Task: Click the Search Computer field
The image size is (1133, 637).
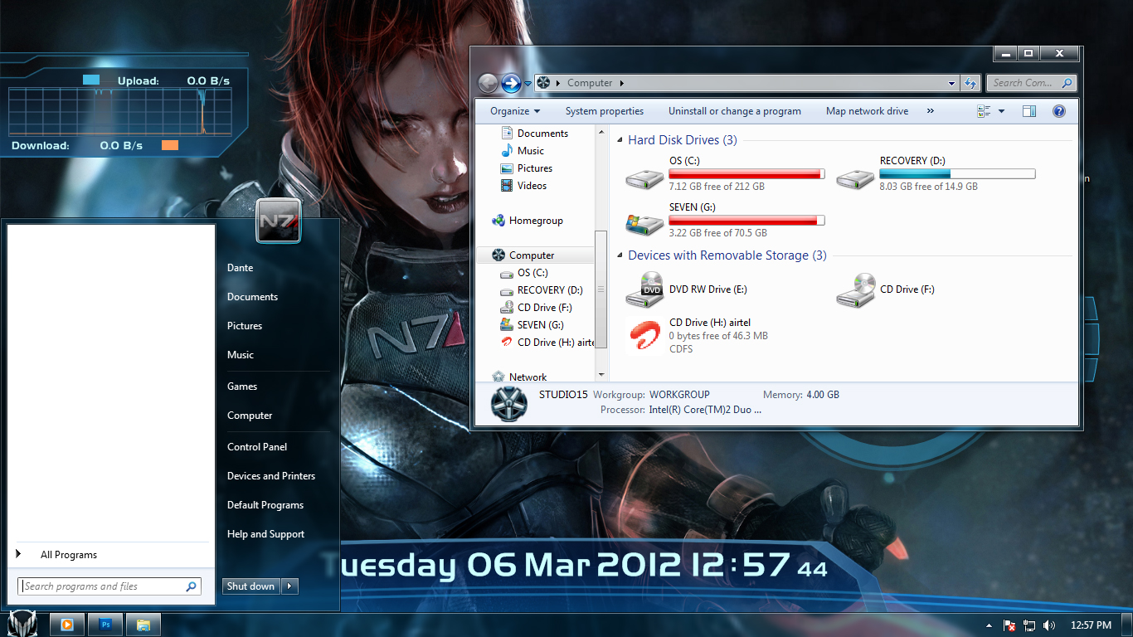Action: coord(1031,83)
